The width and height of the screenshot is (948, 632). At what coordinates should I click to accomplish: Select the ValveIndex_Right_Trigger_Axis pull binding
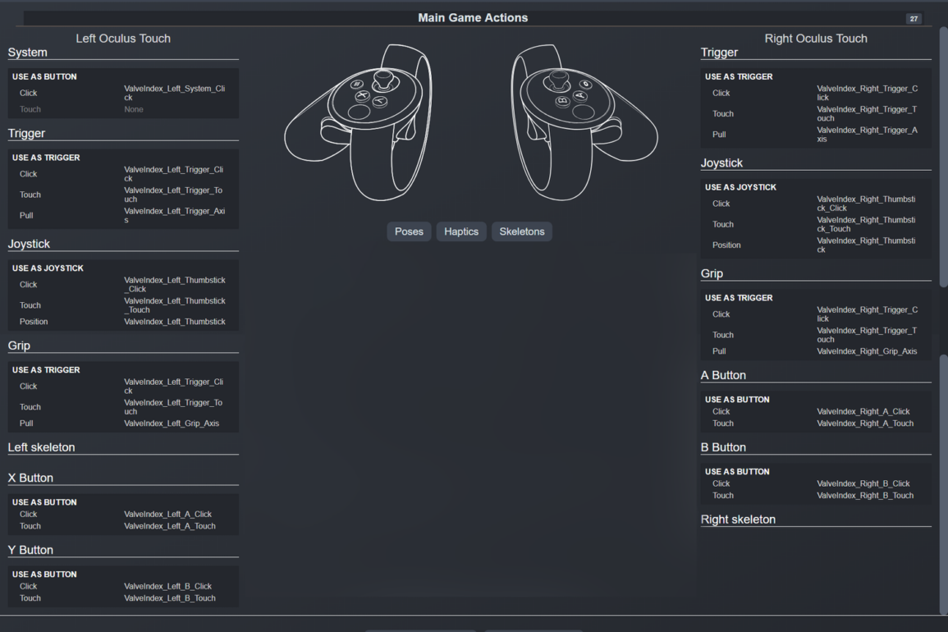[x=867, y=135]
